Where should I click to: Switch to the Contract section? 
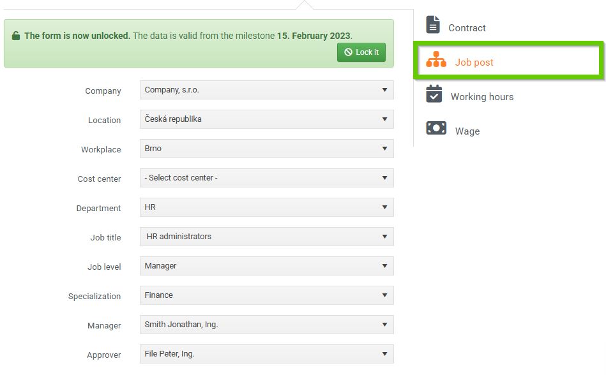pyautogui.click(x=467, y=28)
